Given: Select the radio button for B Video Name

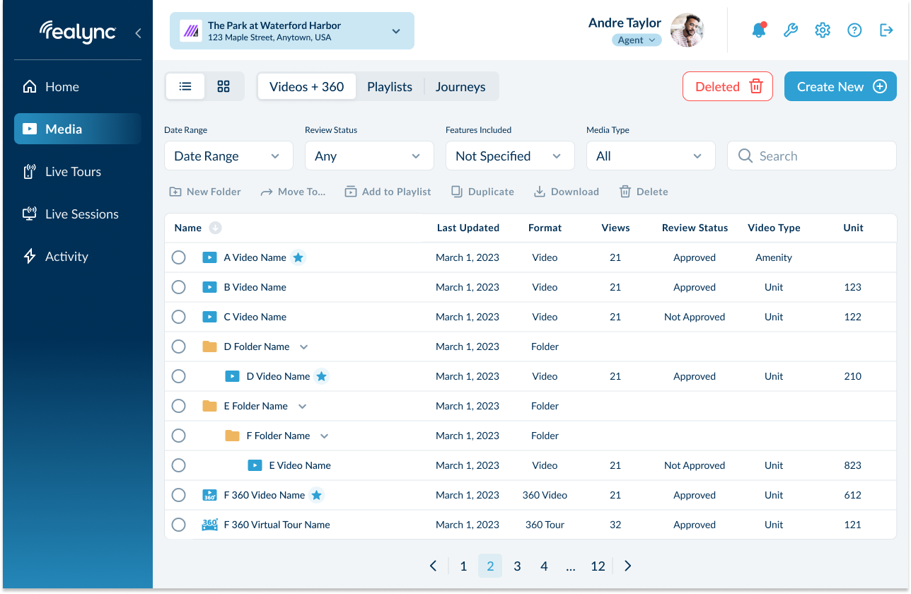Looking at the screenshot, I should [179, 287].
